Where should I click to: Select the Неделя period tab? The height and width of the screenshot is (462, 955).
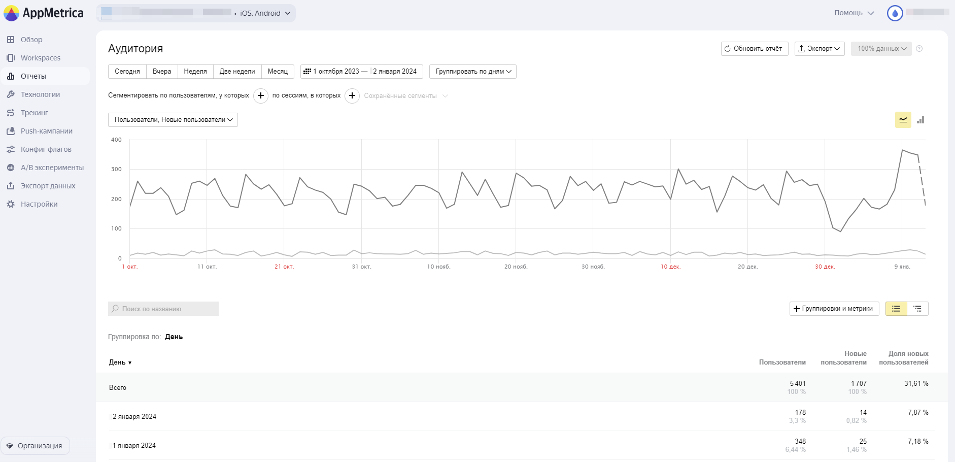(x=195, y=72)
